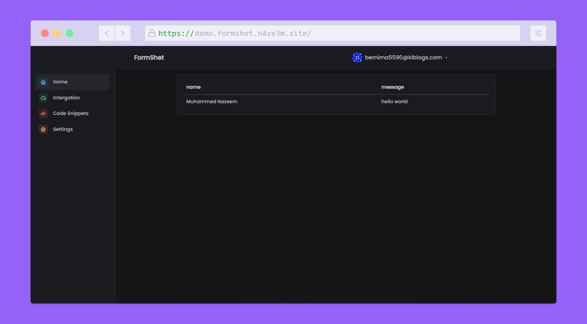Click the green cloud Intergation icon
This screenshot has height=324, width=587.
[43, 98]
